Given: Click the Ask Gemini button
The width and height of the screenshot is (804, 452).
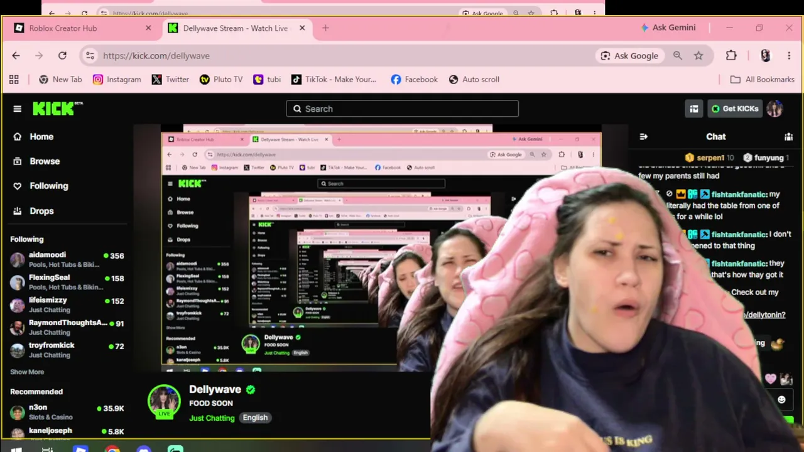Looking at the screenshot, I should [x=668, y=28].
